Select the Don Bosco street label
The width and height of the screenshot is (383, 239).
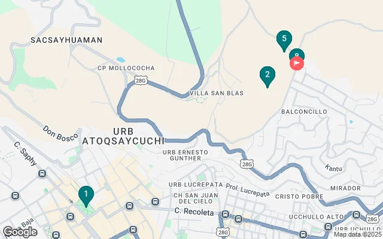click(60, 133)
